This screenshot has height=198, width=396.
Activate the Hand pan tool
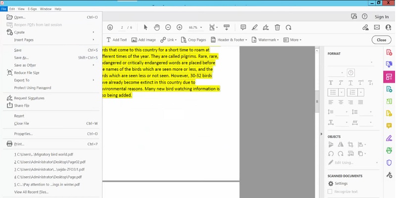pos(157,27)
